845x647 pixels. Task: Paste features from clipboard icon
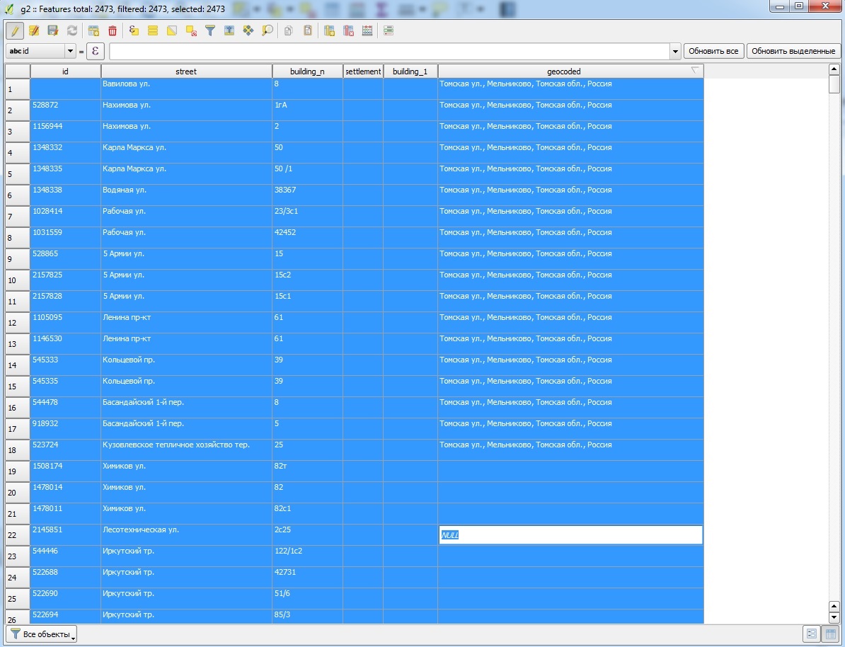click(308, 30)
